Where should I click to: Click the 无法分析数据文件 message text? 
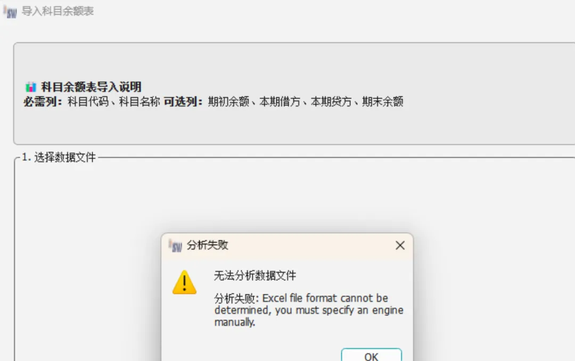click(x=255, y=275)
